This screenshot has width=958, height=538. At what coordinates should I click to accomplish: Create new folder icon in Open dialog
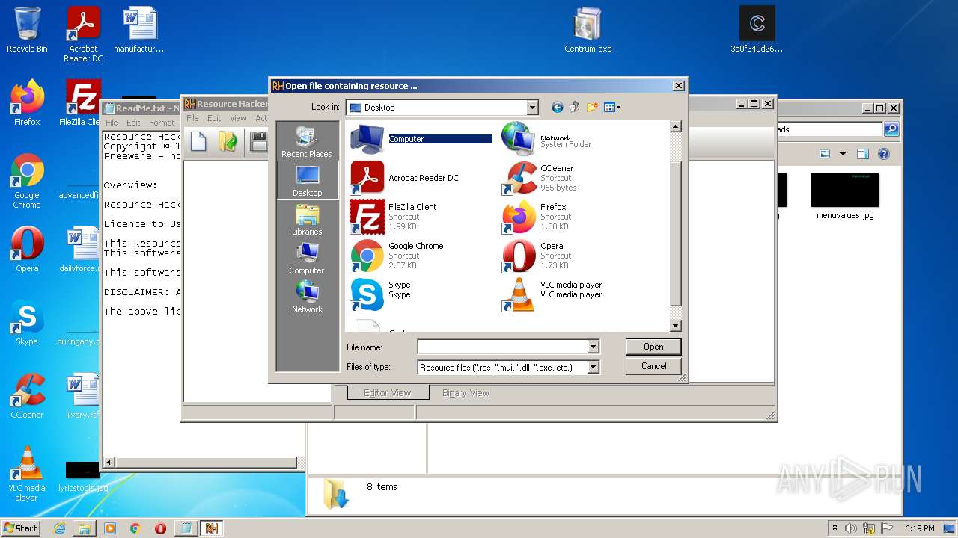click(x=592, y=108)
